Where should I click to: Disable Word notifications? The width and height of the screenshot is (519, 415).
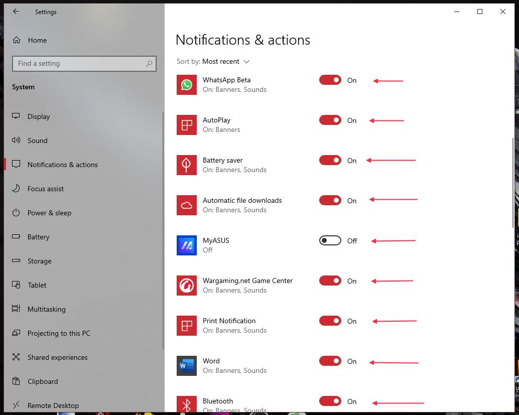pos(330,361)
